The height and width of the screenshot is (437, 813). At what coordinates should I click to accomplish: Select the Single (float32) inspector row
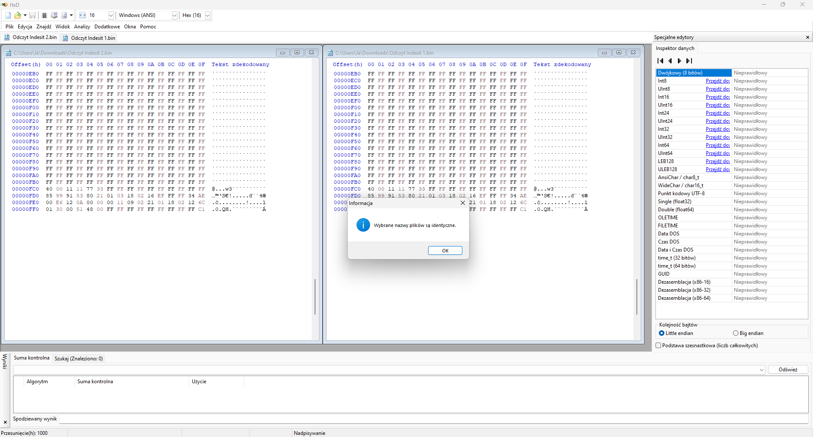point(732,202)
